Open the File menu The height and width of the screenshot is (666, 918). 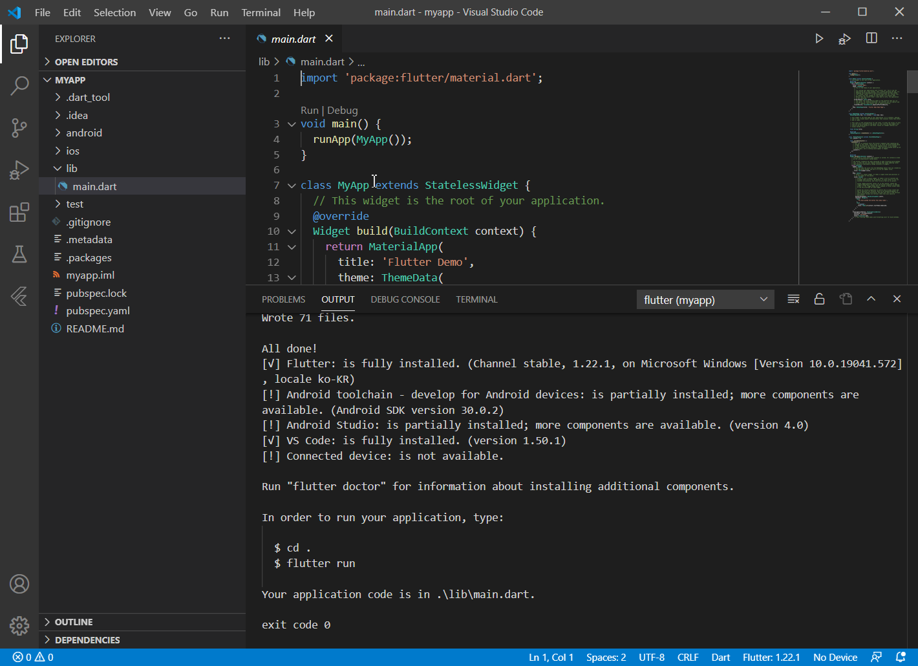pyautogui.click(x=43, y=12)
